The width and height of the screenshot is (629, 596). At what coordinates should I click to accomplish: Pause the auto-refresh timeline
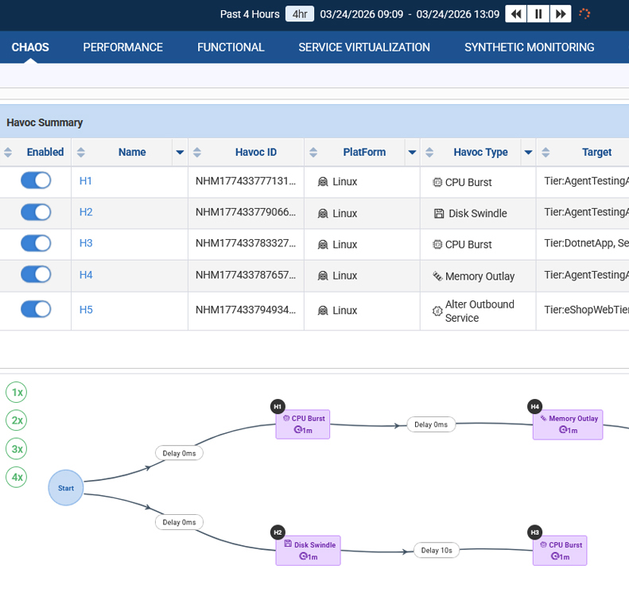(x=538, y=14)
